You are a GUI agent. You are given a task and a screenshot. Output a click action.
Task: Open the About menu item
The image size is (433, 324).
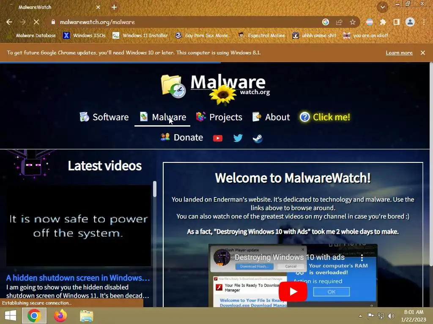[271, 117]
